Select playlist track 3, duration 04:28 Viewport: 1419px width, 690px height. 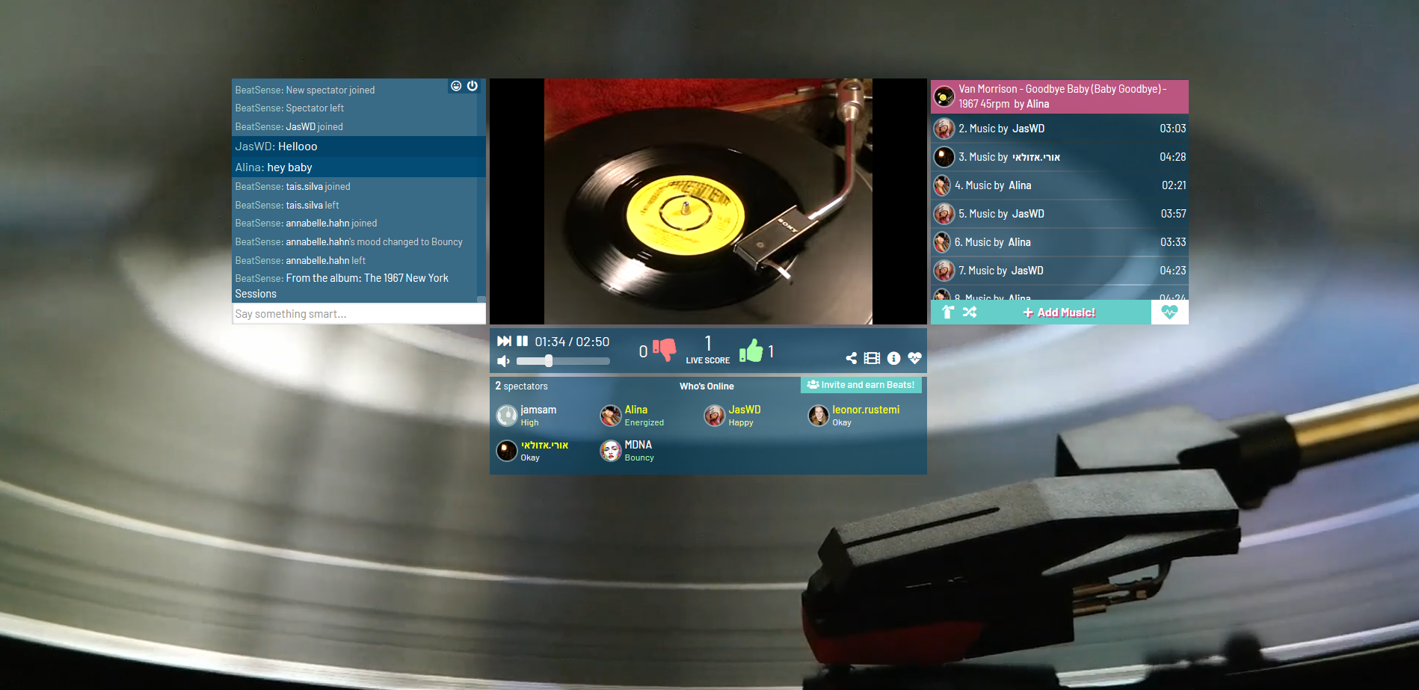(x=1059, y=157)
